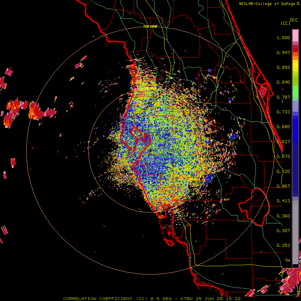Click the 15:22 timestamp in footer
The width and height of the screenshot is (301, 301).
tap(233, 299)
